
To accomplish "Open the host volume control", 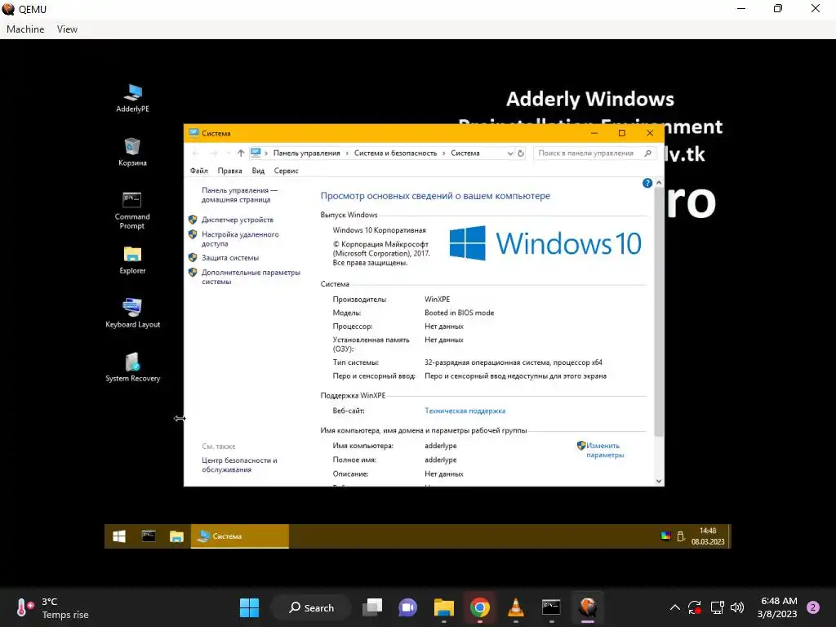I will coord(737,607).
